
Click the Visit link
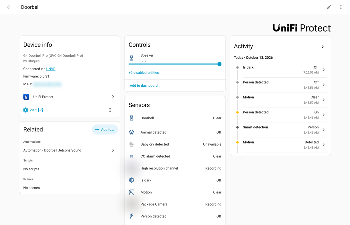(x=33, y=110)
